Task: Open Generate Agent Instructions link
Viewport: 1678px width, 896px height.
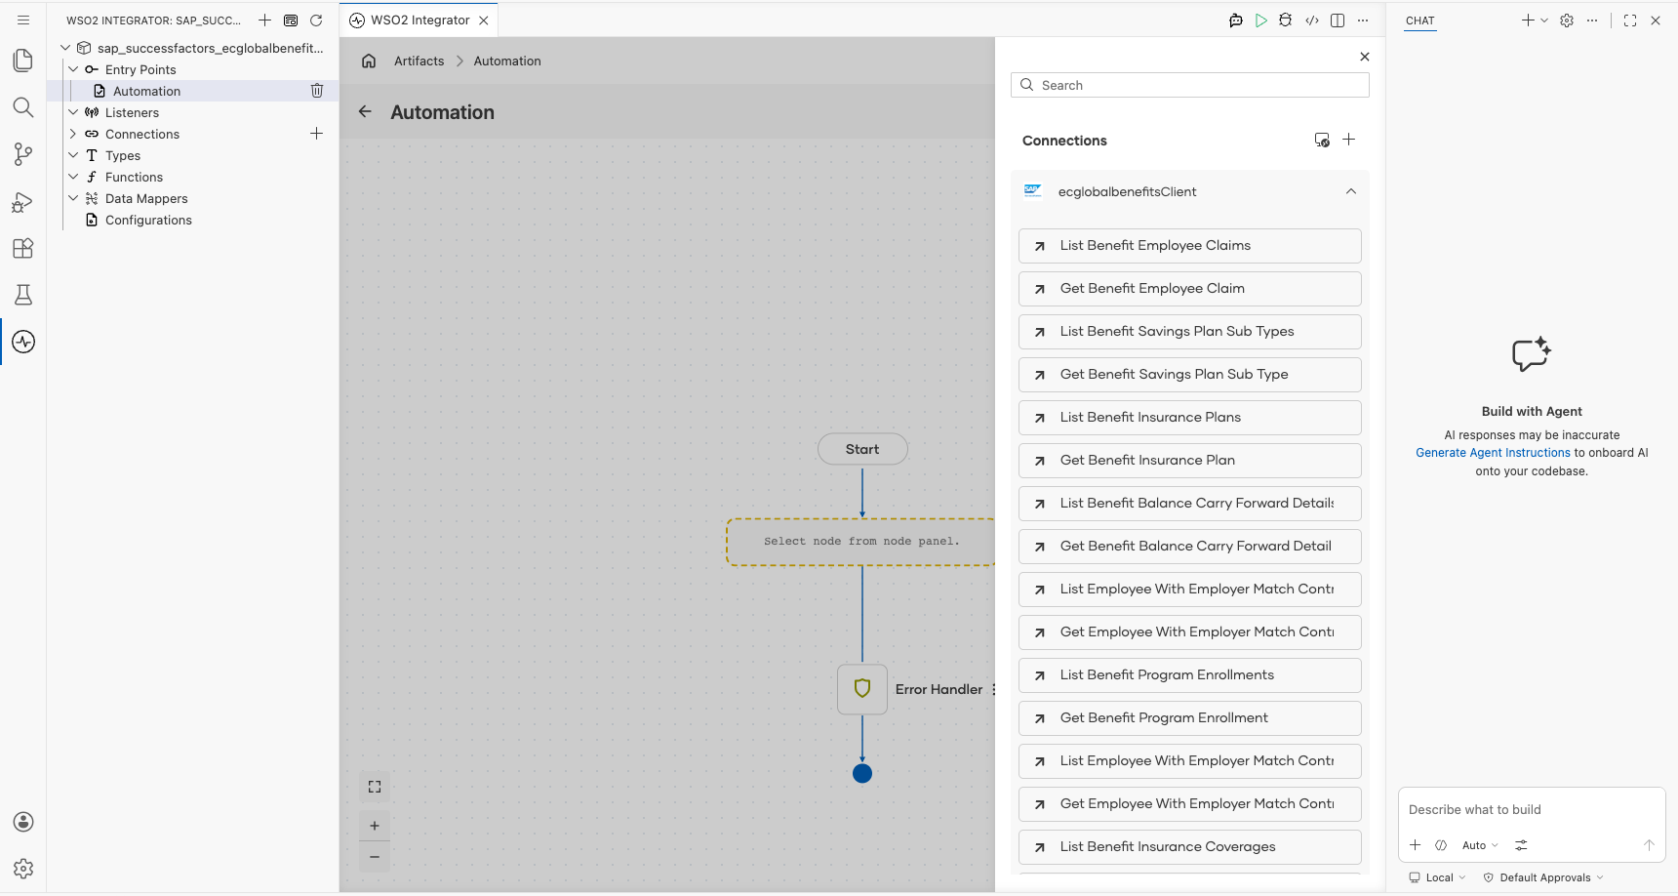Action: point(1493,453)
